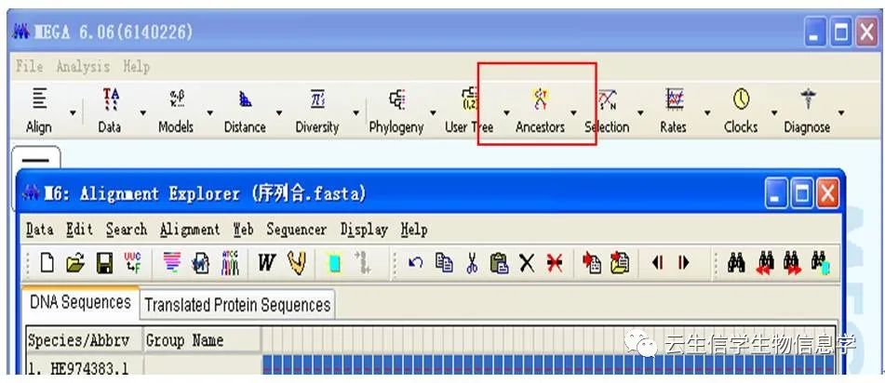Viewport: 885px width, 383px height.
Task: Open the Help menu in MEGA window
Action: [137, 67]
